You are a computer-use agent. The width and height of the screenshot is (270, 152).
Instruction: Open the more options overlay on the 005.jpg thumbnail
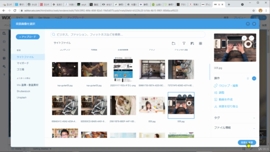190,96
